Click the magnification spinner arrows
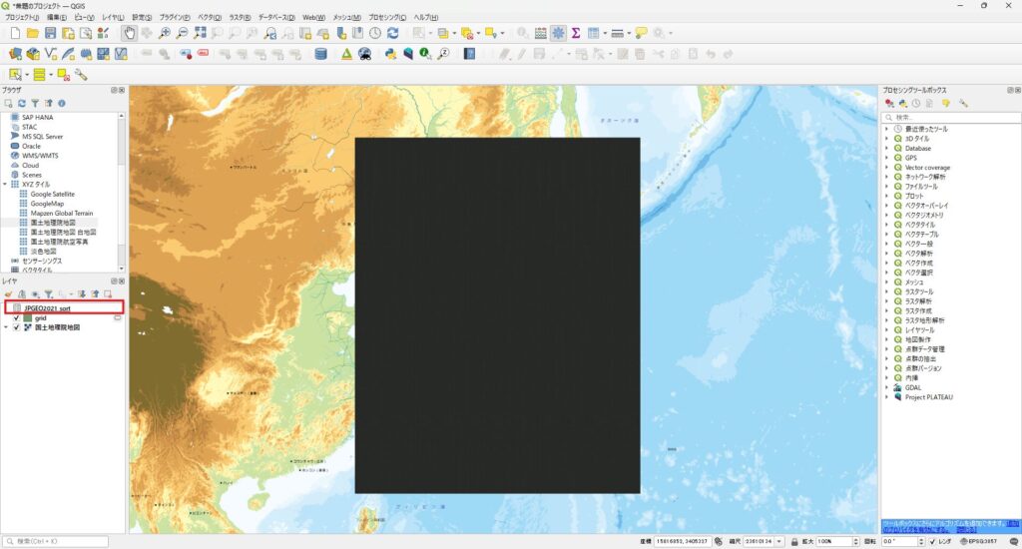1022x549 pixels. (x=855, y=542)
